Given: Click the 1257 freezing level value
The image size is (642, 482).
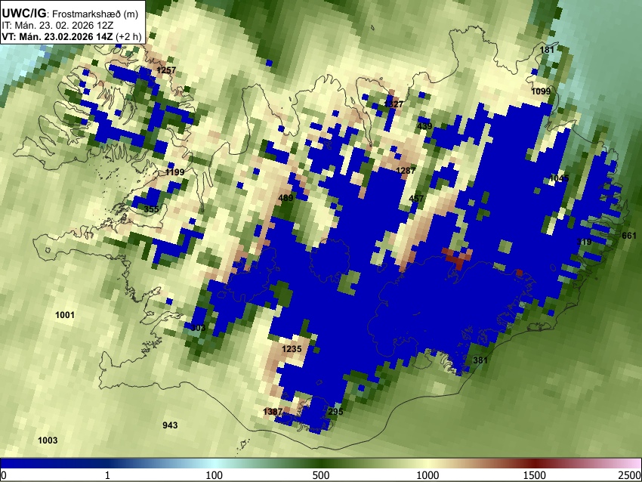Looking at the screenshot, I should pos(166,70).
